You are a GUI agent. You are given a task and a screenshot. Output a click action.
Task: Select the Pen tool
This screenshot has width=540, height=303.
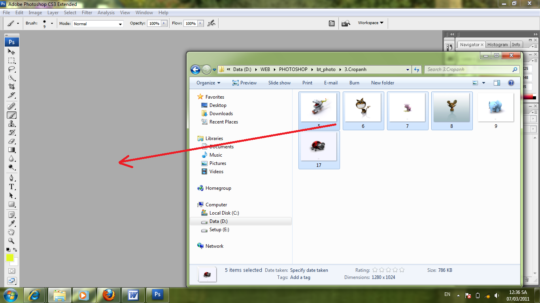pos(11,178)
